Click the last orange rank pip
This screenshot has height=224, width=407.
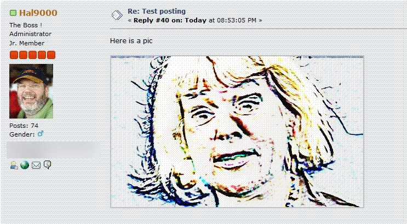[51, 55]
